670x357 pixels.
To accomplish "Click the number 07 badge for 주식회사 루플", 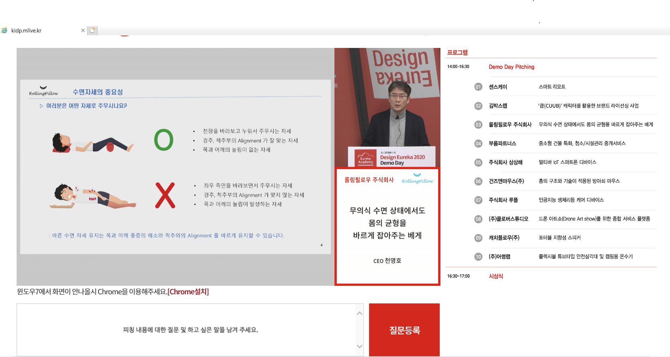I will click(478, 200).
